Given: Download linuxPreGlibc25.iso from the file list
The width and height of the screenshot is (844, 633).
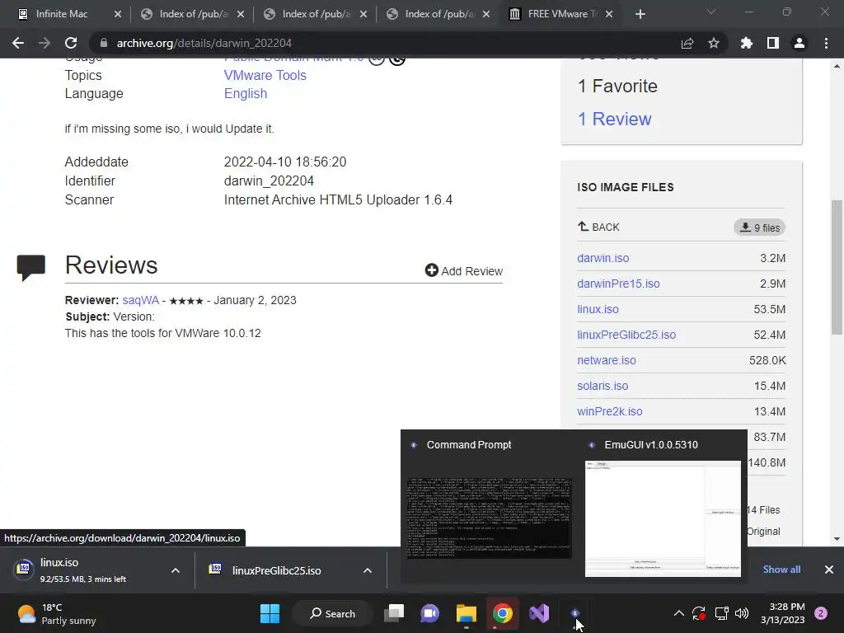Looking at the screenshot, I should (626, 335).
